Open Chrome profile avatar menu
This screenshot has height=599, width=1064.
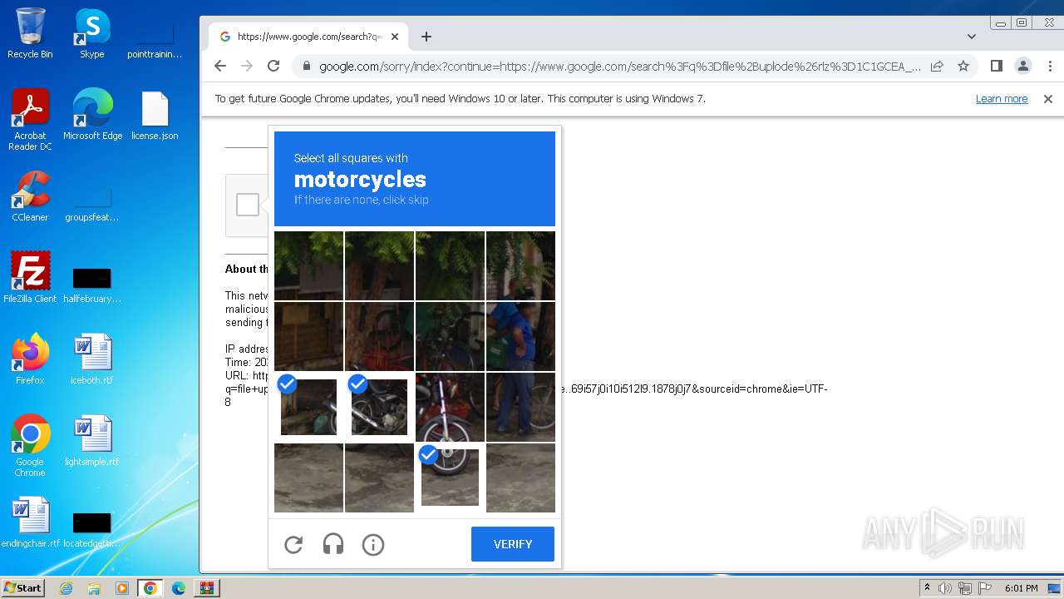tap(1023, 66)
